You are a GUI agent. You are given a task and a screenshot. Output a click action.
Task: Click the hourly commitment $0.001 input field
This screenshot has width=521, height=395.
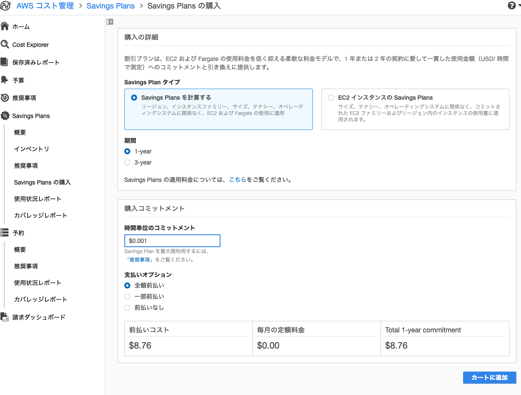(x=172, y=241)
